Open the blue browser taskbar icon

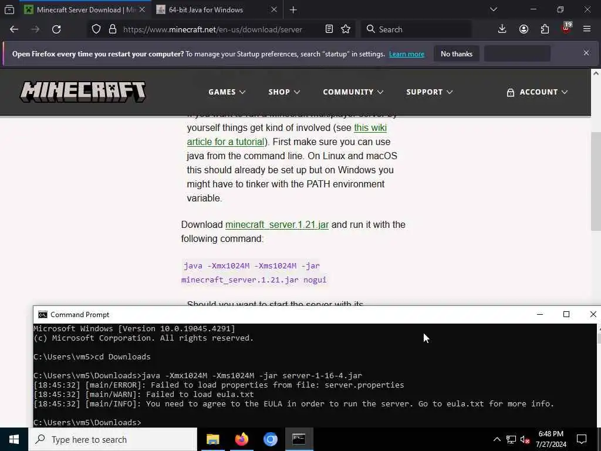click(x=270, y=439)
